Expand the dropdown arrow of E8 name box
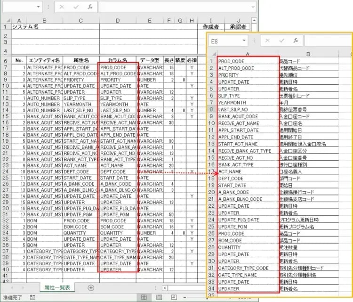Image resolution: width=353 pixels, height=302 pixels. click(243, 41)
